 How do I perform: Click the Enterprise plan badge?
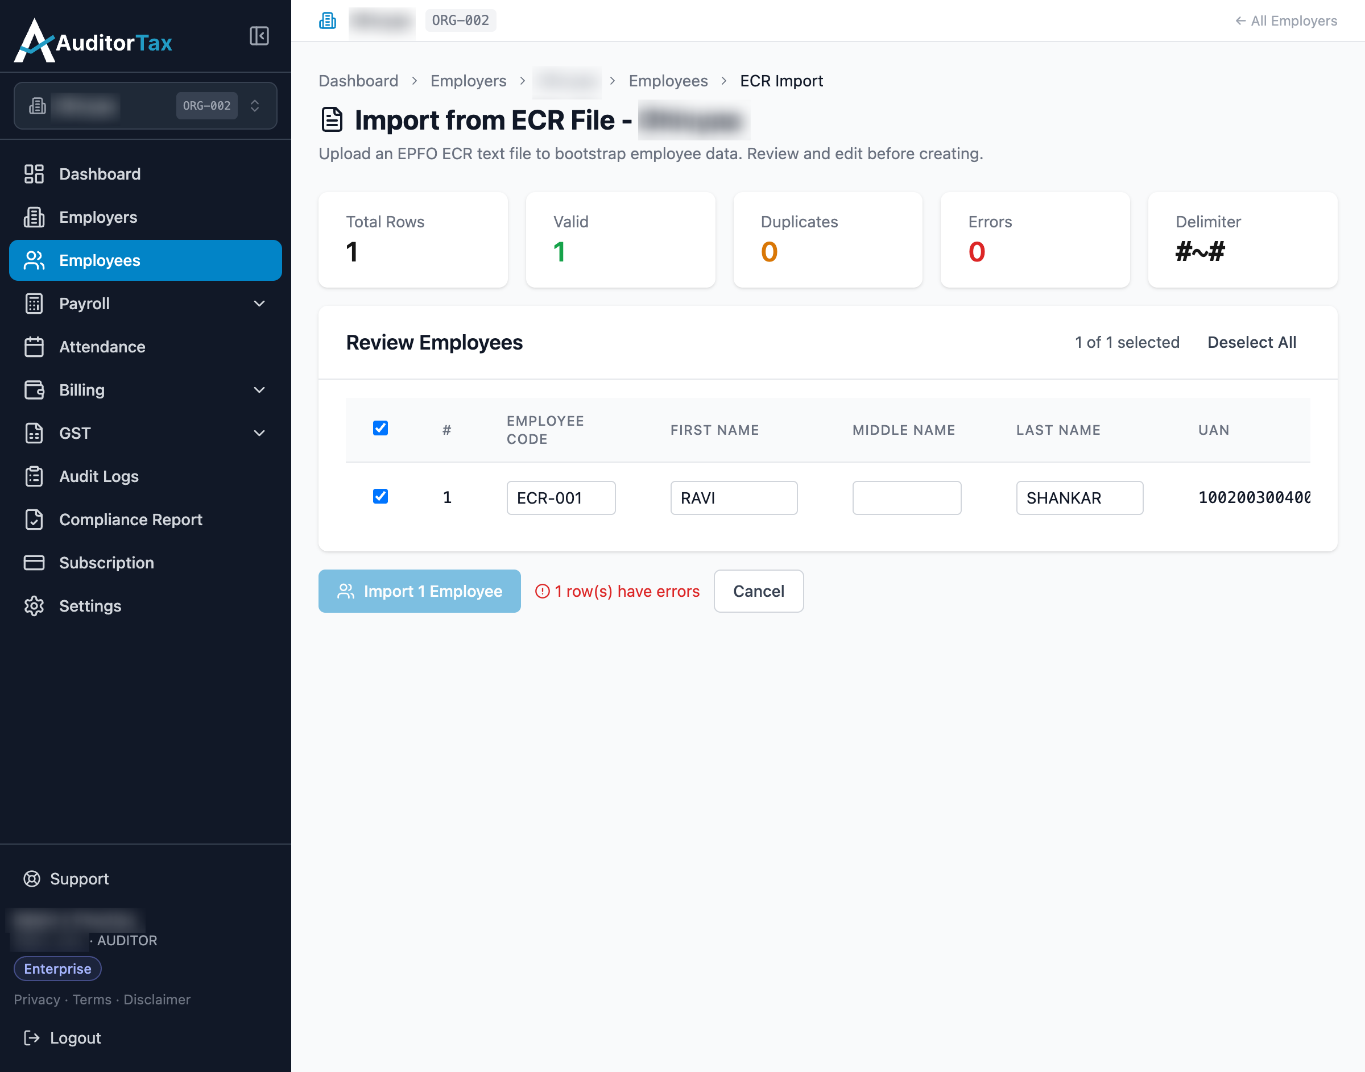58,969
